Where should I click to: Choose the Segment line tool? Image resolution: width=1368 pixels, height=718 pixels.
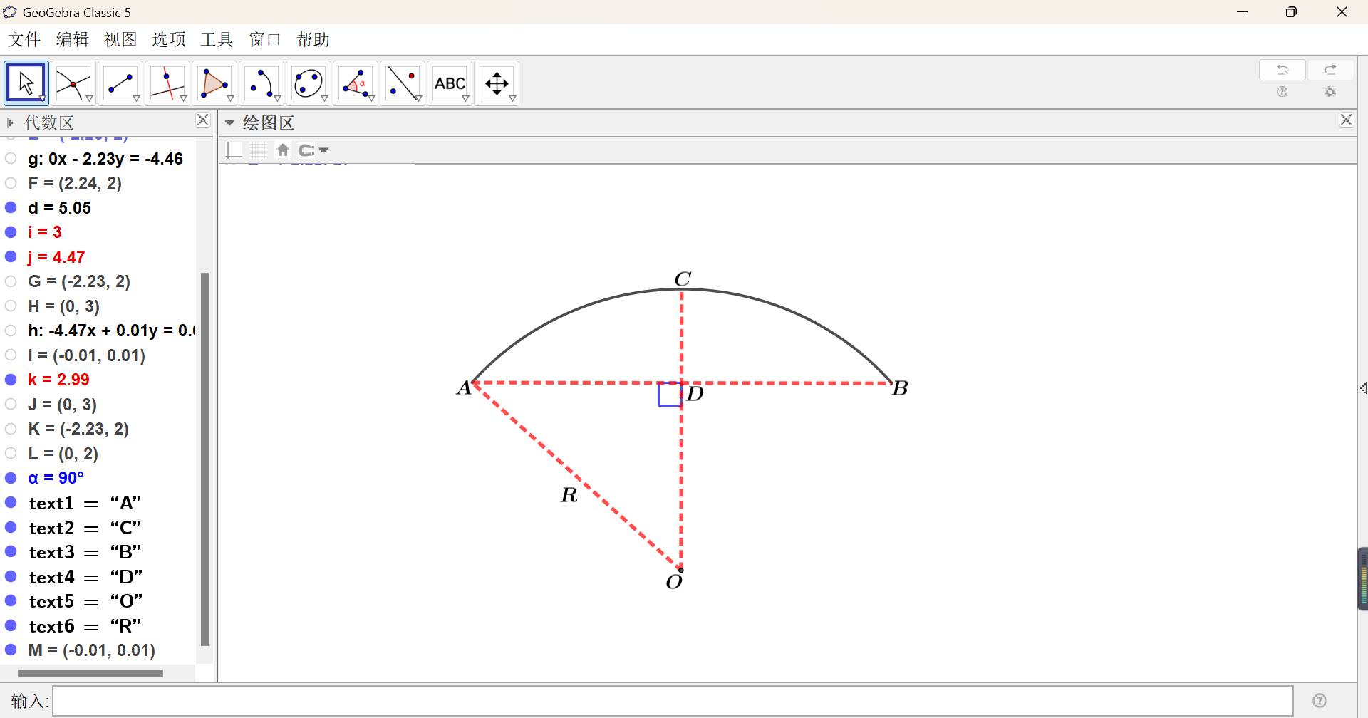pos(120,83)
